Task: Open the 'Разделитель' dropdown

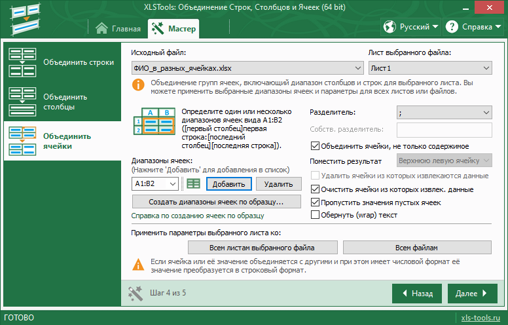Action: tap(444, 113)
